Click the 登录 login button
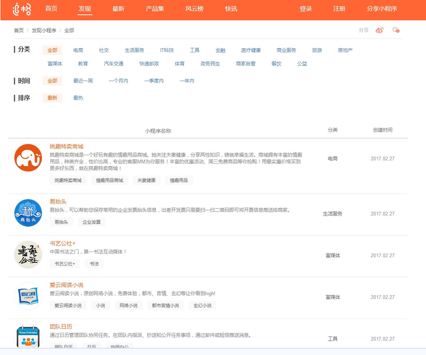 click(306, 8)
